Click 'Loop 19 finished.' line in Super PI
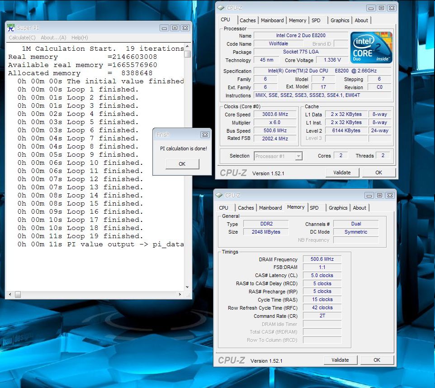Viewport: 435px width, 388px height. tap(105, 236)
